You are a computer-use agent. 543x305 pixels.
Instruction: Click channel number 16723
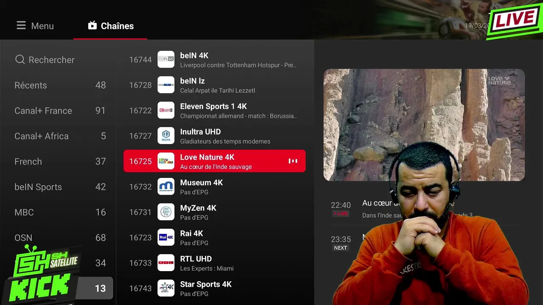click(140, 238)
